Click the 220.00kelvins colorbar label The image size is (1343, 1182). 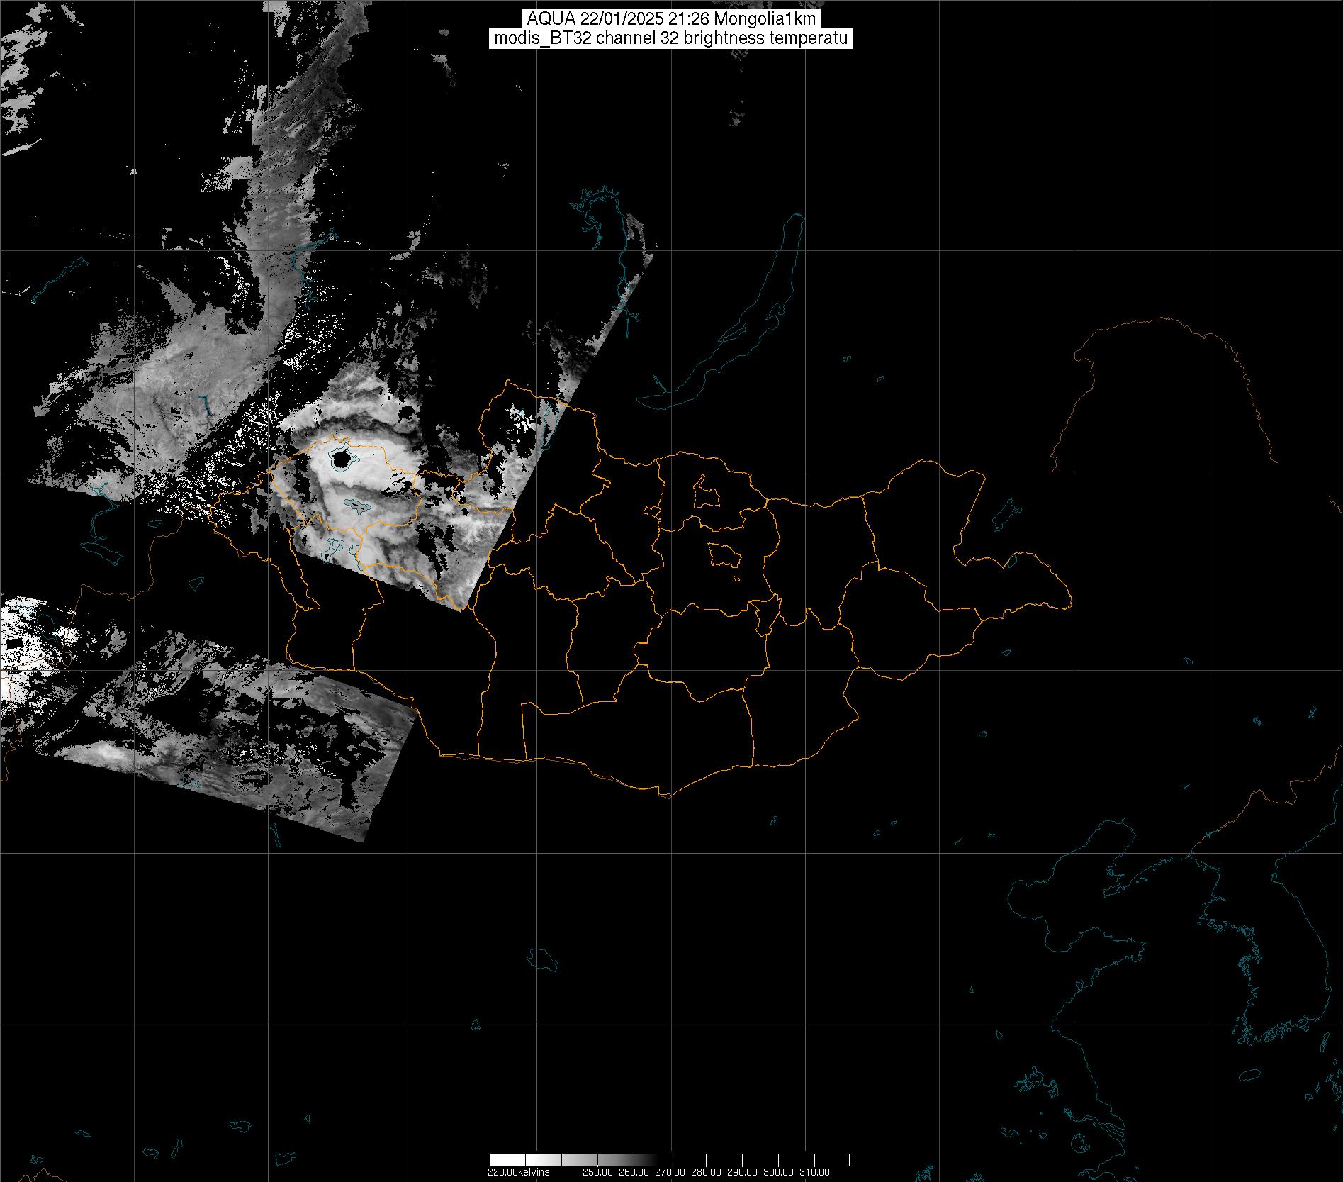(518, 1172)
